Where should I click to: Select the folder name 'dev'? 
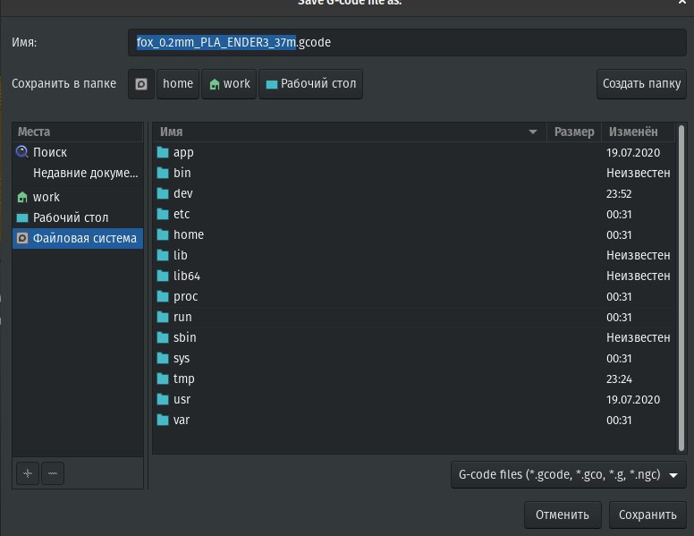(182, 193)
